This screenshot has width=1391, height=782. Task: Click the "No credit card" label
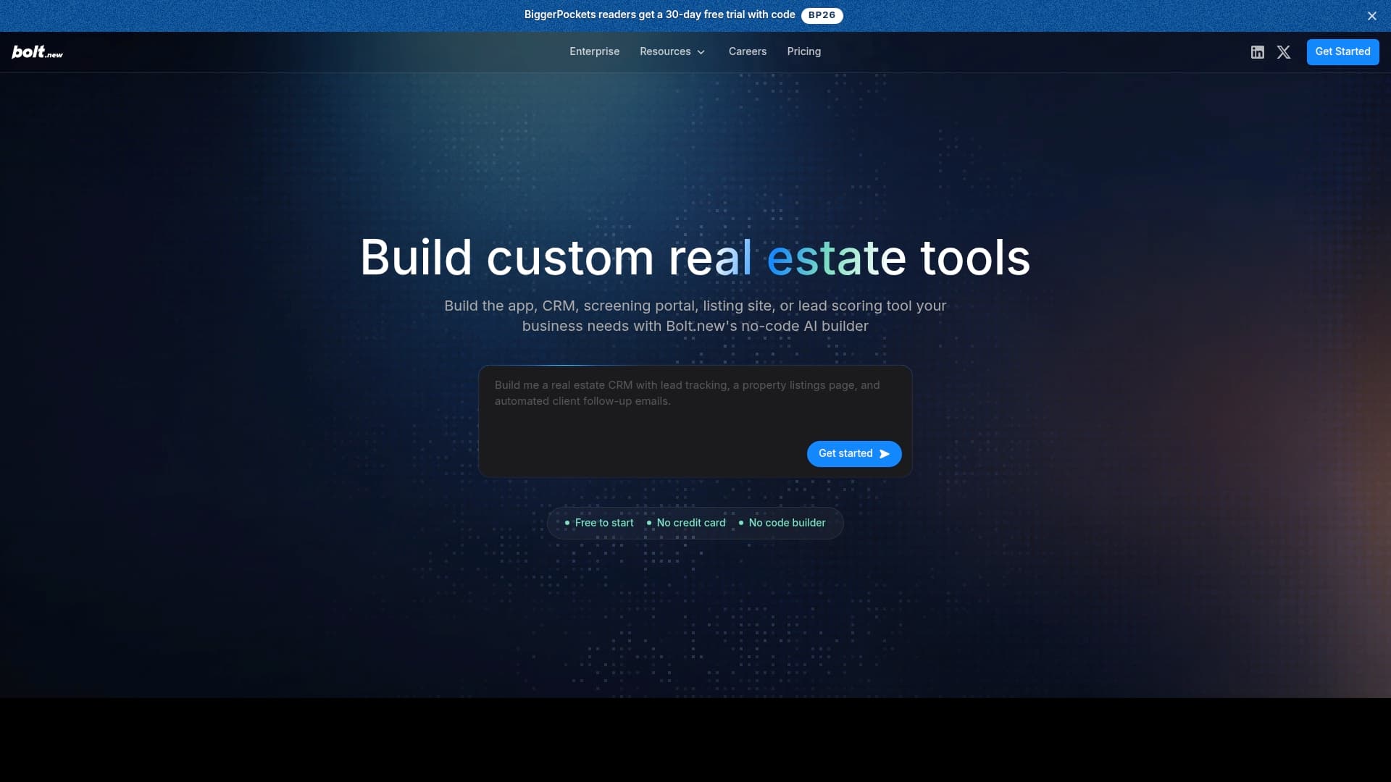(x=691, y=523)
